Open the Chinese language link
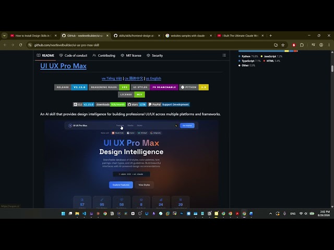This screenshot has height=250, width=334. pyautogui.click(x=134, y=79)
